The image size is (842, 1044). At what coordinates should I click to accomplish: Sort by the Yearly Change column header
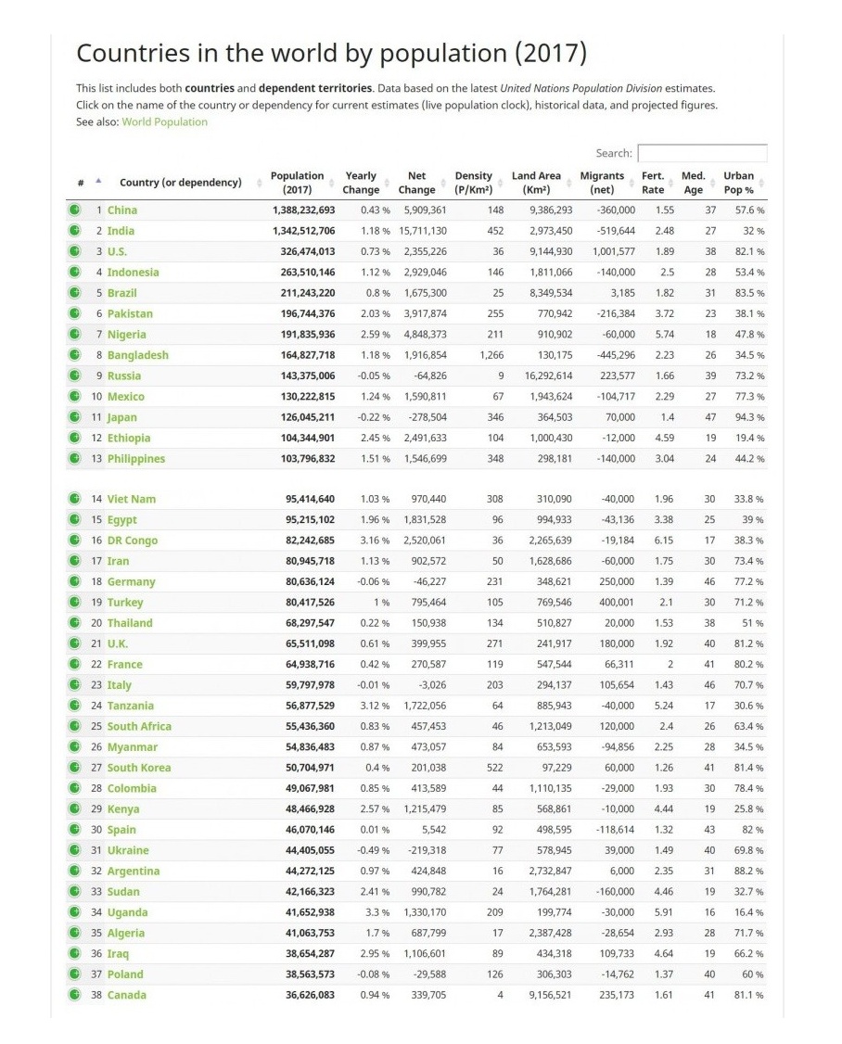coord(361,183)
